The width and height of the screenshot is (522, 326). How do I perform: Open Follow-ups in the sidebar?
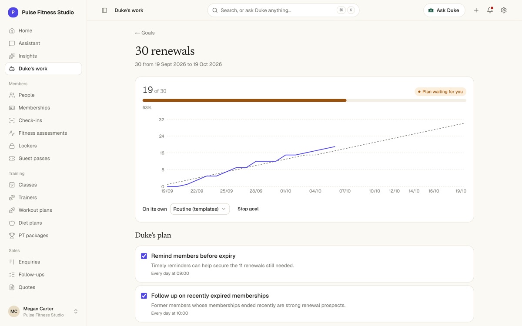pyautogui.click(x=43, y=275)
